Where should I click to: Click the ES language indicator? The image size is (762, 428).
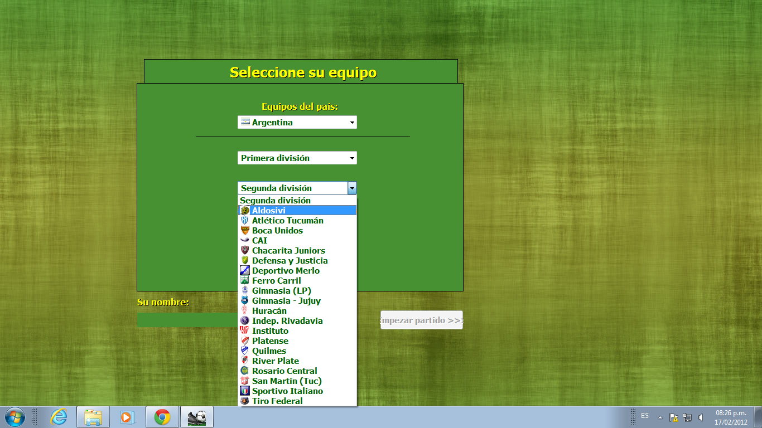(x=645, y=416)
